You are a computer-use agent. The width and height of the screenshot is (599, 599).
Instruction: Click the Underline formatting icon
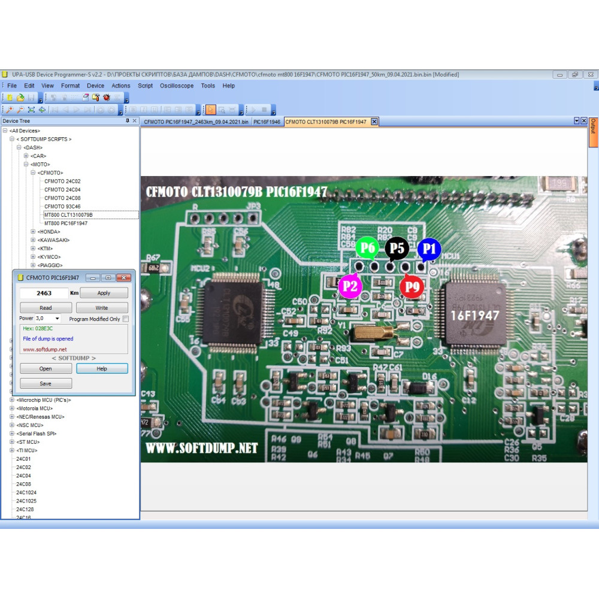(155, 110)
